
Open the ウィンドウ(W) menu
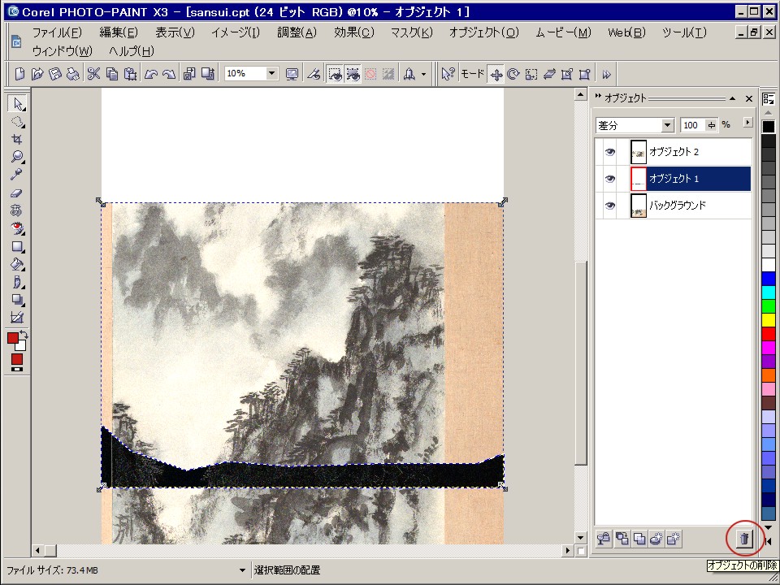click(63, 50)
